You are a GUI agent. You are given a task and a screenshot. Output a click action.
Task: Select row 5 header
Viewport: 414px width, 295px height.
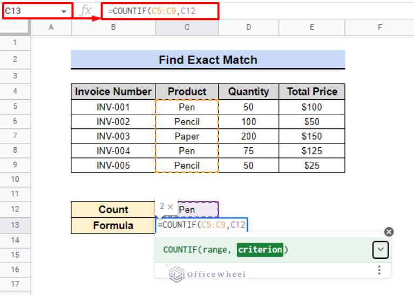tap(15, 107)
